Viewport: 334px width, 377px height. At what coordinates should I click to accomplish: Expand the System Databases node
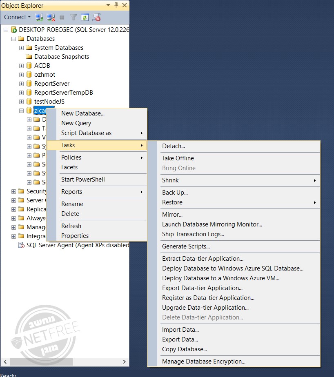(21, 48)
